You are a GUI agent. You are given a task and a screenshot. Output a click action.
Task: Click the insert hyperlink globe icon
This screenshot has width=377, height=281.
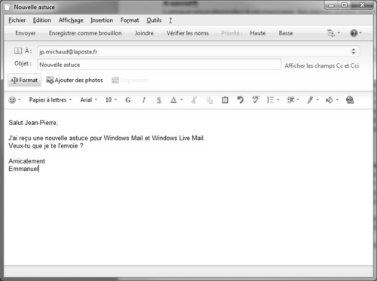coord(350,100)
